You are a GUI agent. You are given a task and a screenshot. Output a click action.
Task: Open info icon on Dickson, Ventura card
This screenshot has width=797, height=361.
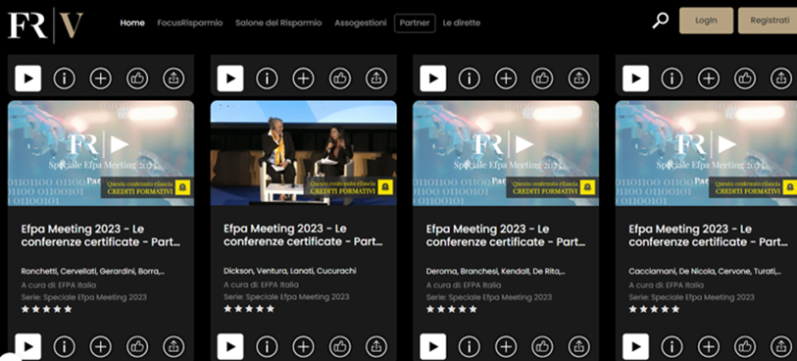267,346
